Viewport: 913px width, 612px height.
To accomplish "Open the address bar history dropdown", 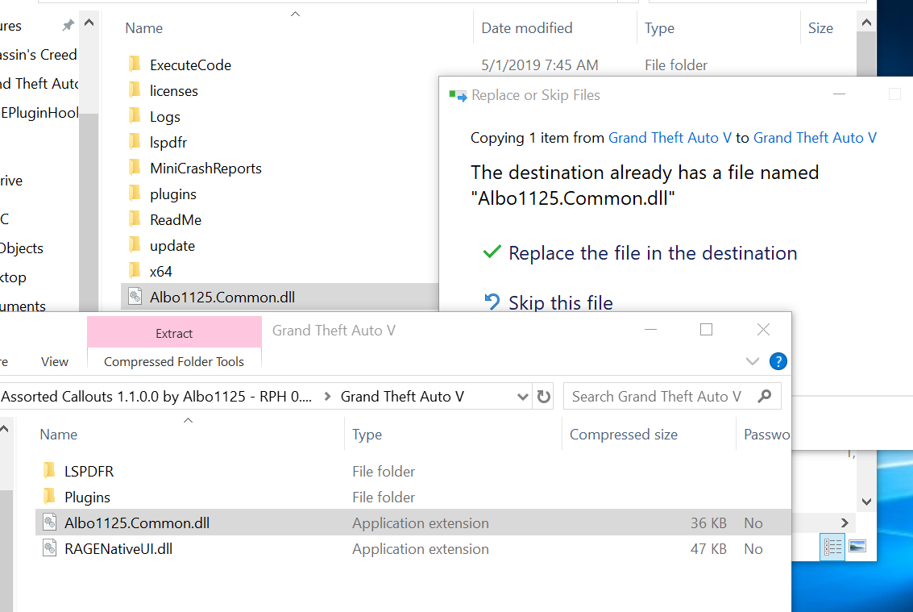I will click(522, 397).
